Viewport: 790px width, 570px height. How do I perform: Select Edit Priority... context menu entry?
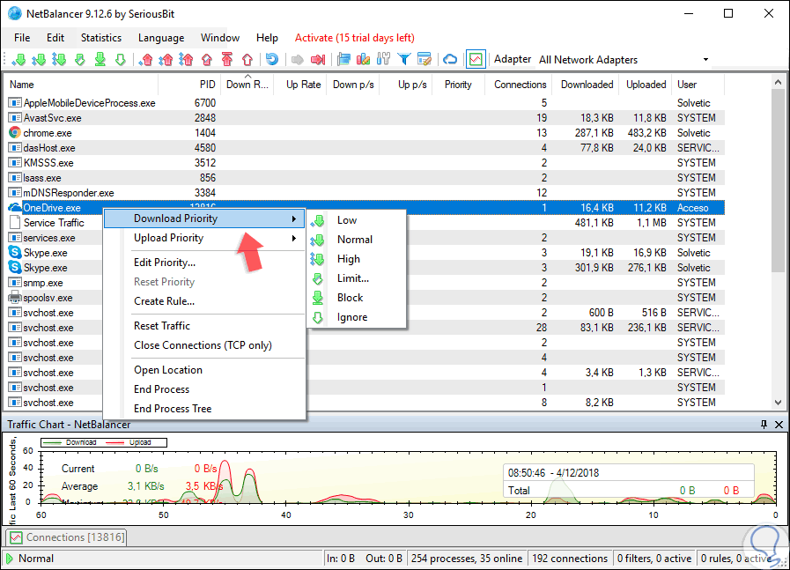(204, 263)
